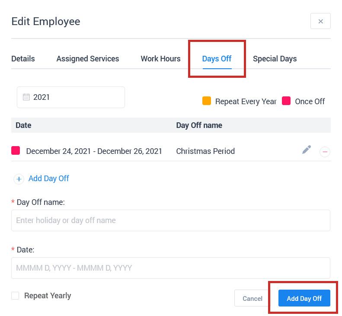Enable the Repeat Yearly checkbox
The width and height of the screenshot is (342, 316).
15,296
